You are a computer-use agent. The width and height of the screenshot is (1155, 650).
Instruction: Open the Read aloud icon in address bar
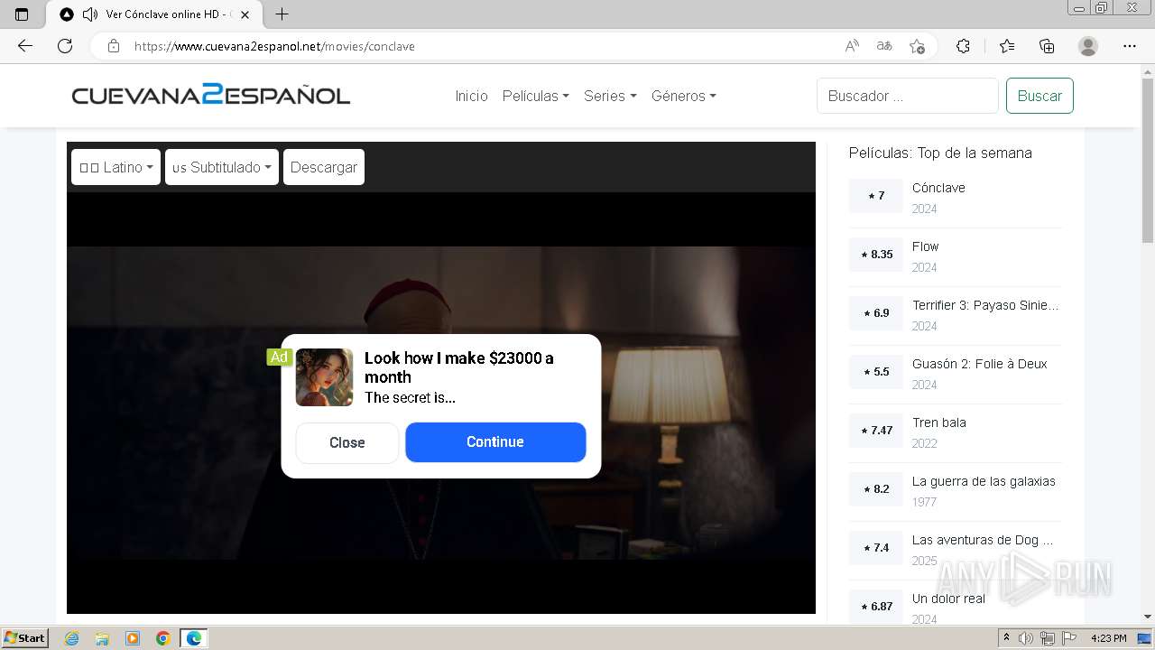point(852,46)
